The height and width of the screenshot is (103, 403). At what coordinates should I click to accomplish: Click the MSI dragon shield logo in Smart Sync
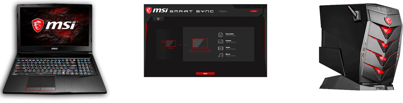[149, 11]
